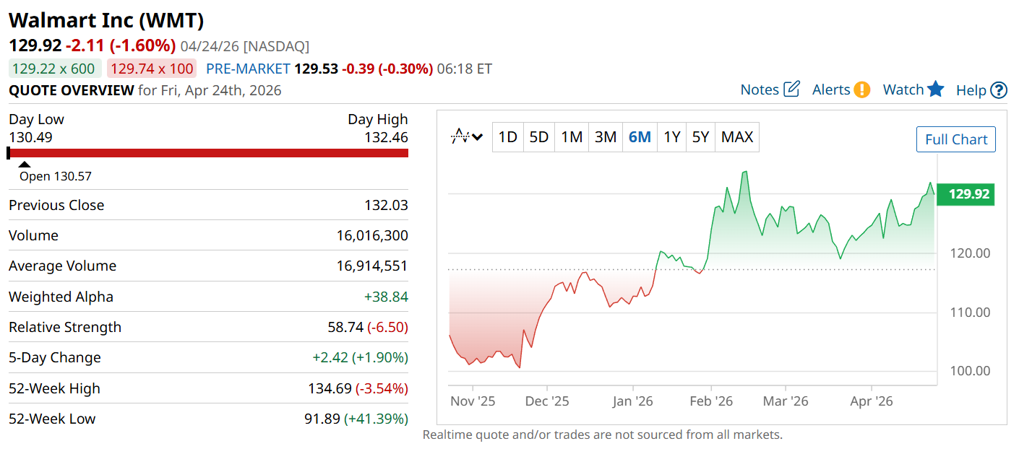1019x454 pixels.
Task: Click the red day range bar
Action: coord(208,153)
